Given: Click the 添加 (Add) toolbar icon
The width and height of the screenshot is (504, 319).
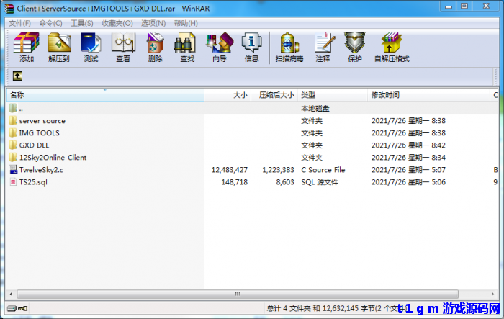Looking at the screenshot, I should click(27, 42).
